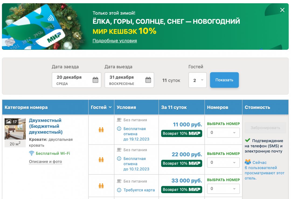The height and width of the screenshot is (199, 291).
Task: Click guests icon in 22 000 руб. row
Action: pyautogui.click(x=101, y=159)
